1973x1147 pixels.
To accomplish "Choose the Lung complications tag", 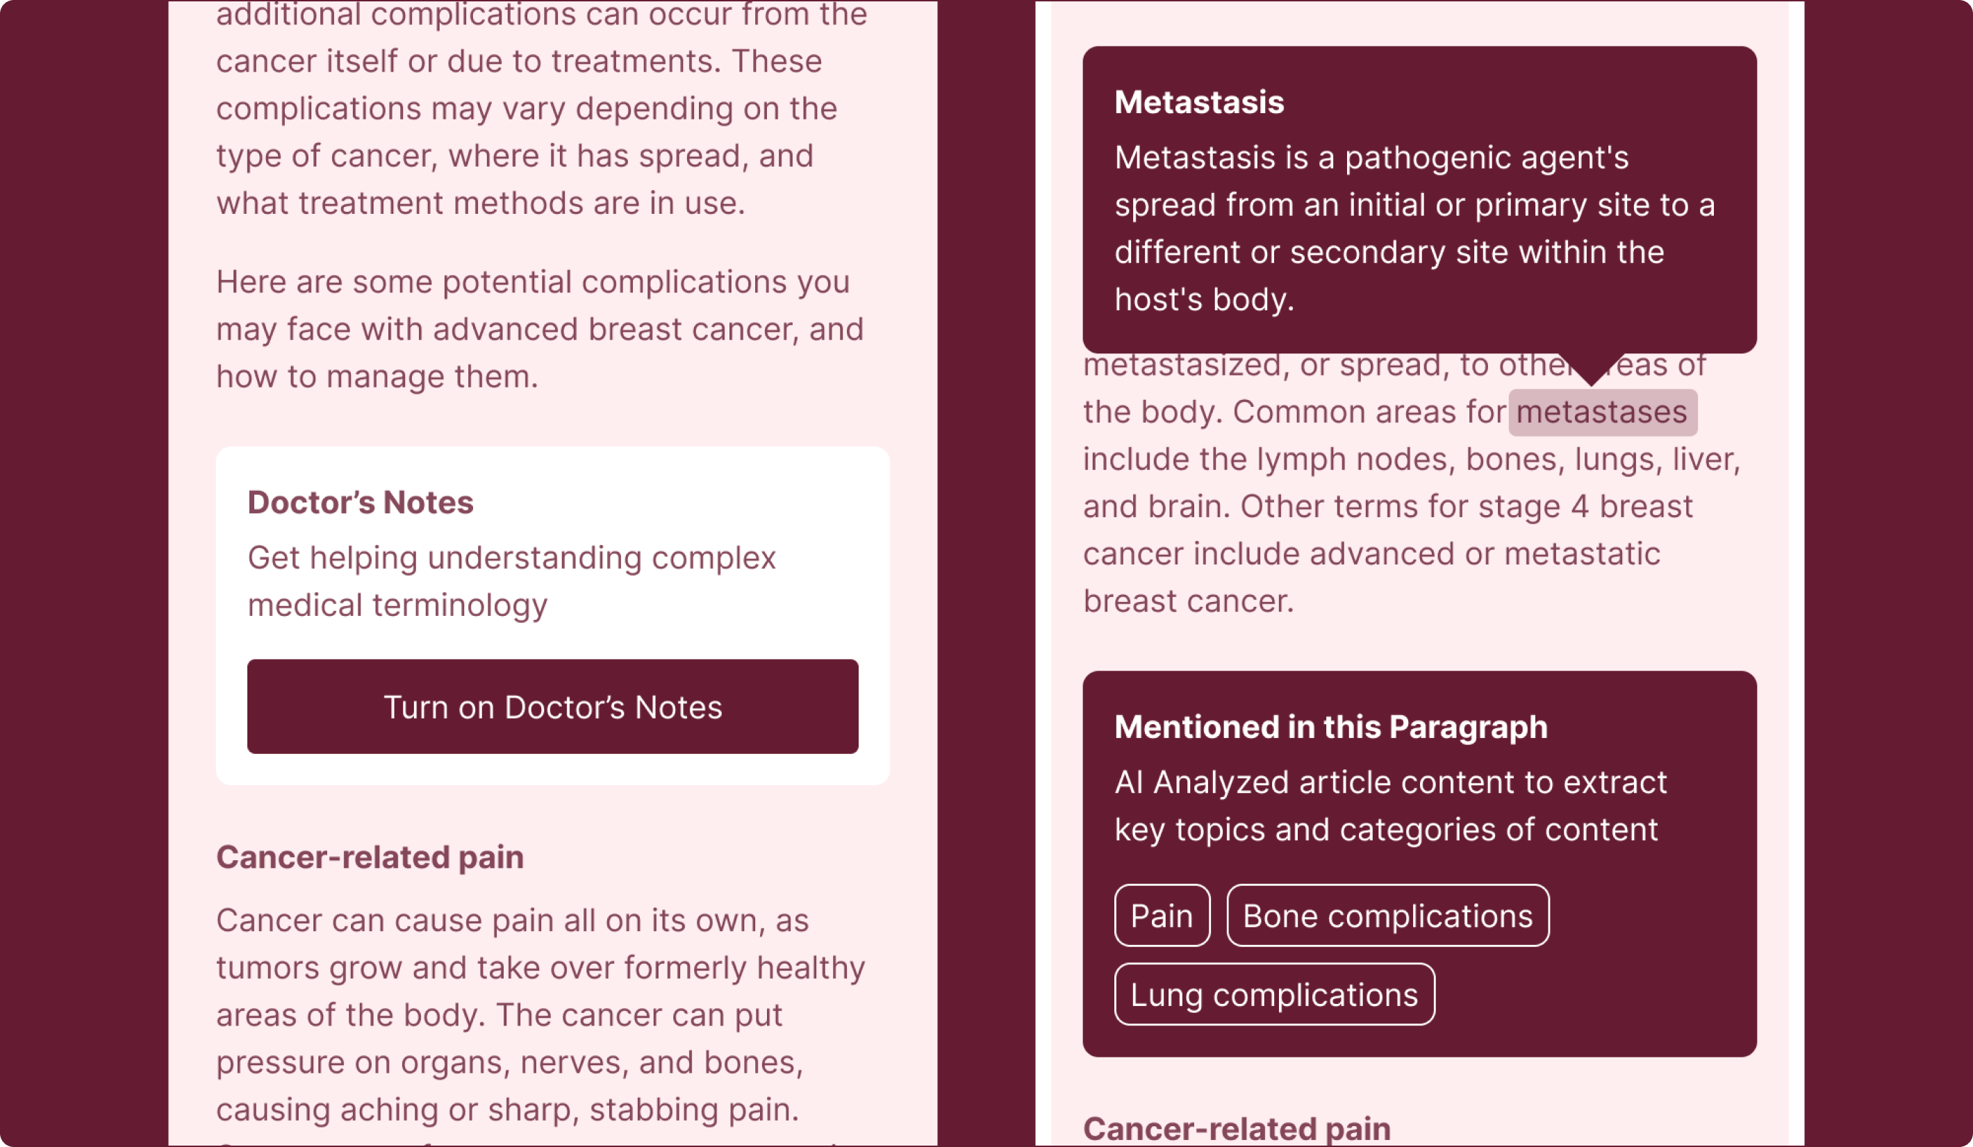I will [x=1274, y=994].
